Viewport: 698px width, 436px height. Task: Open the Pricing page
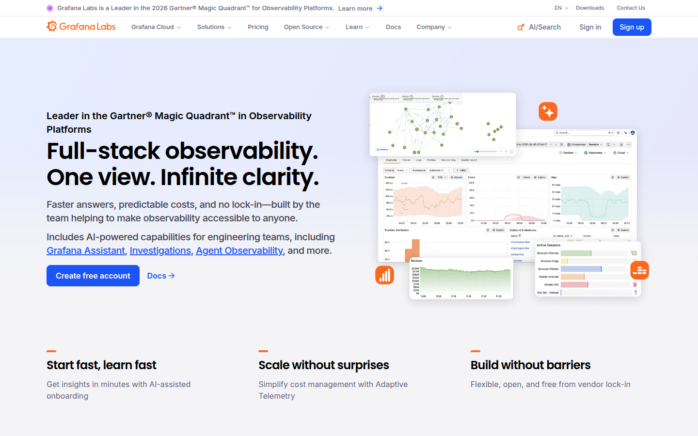tap(258, 27)
